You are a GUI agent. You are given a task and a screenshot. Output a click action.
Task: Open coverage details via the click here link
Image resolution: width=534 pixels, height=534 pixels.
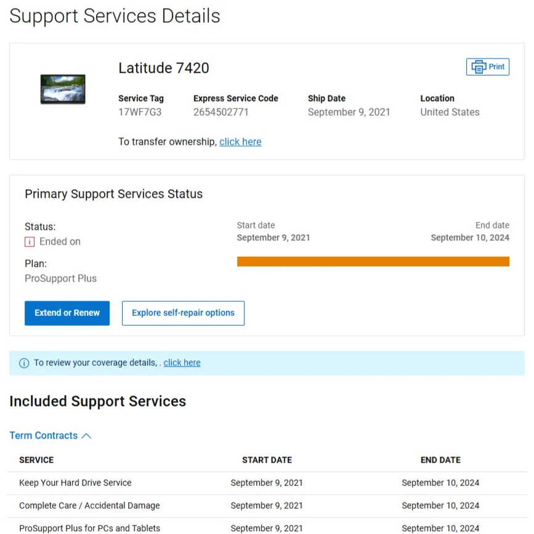click(x=182, y=362)
